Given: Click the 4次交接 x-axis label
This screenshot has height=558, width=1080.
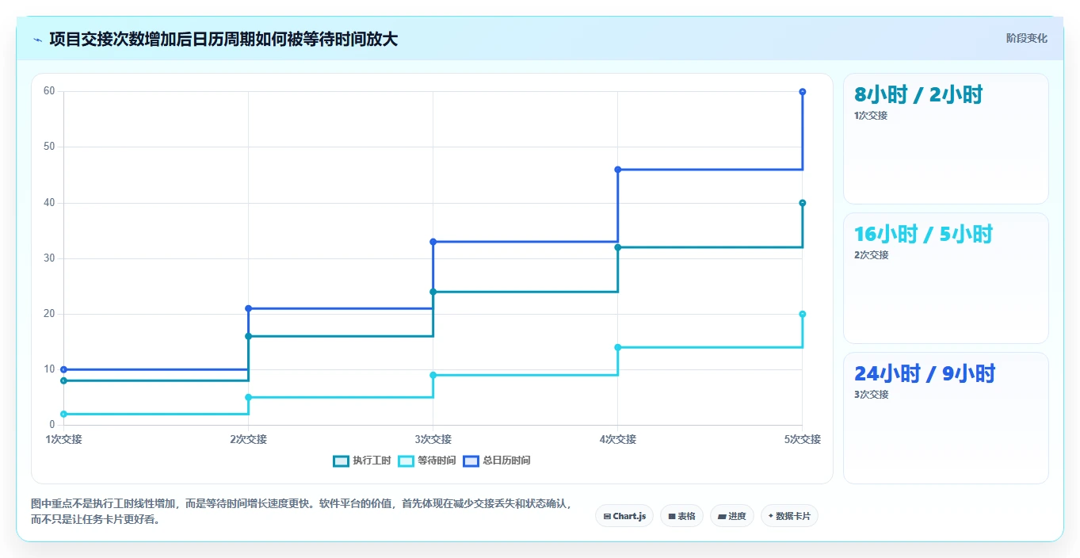Looking at the screenshot, I should pyautogui.click(x=618, y=439).
